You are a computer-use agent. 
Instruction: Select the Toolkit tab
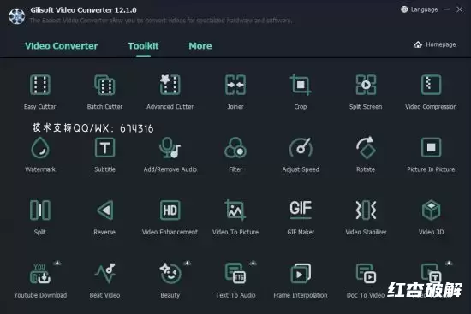point(143,46)
